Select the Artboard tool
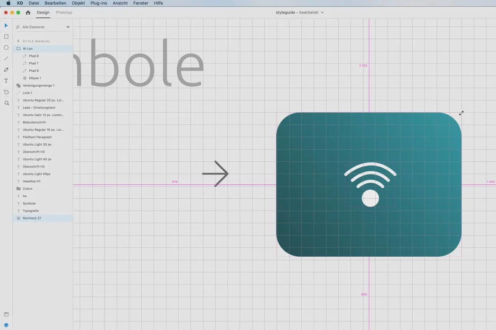 pyautogui.click(x=6, y=92)
